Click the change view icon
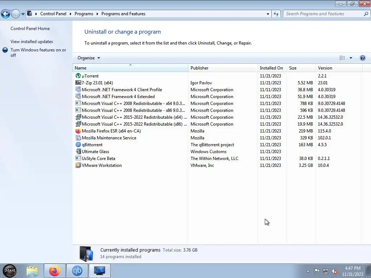The image size is (371, 278). pos(342,58)
